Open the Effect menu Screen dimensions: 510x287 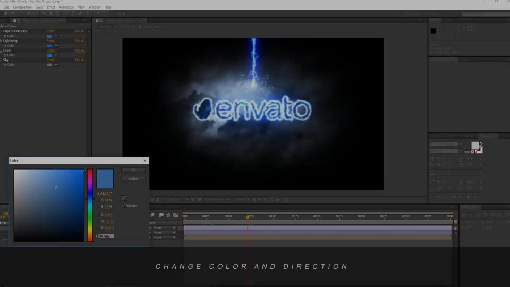tap(51, 7)
